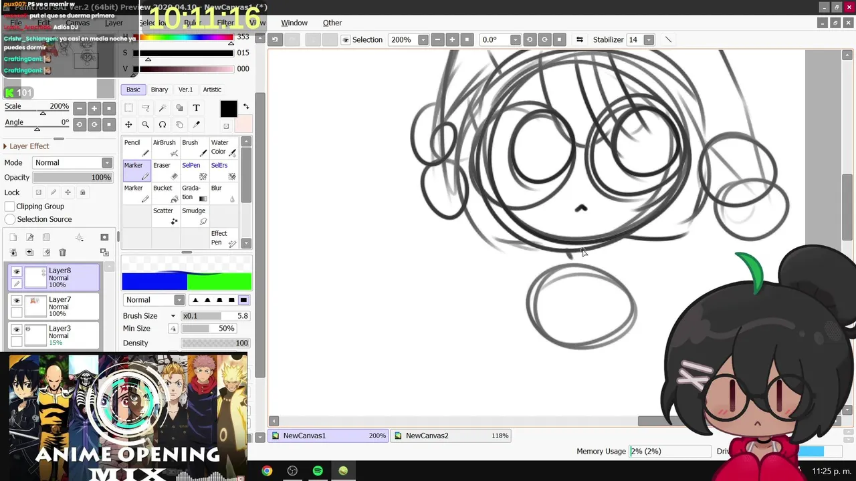
Task: Select the Gradation tool
Action: coord(194,193)
